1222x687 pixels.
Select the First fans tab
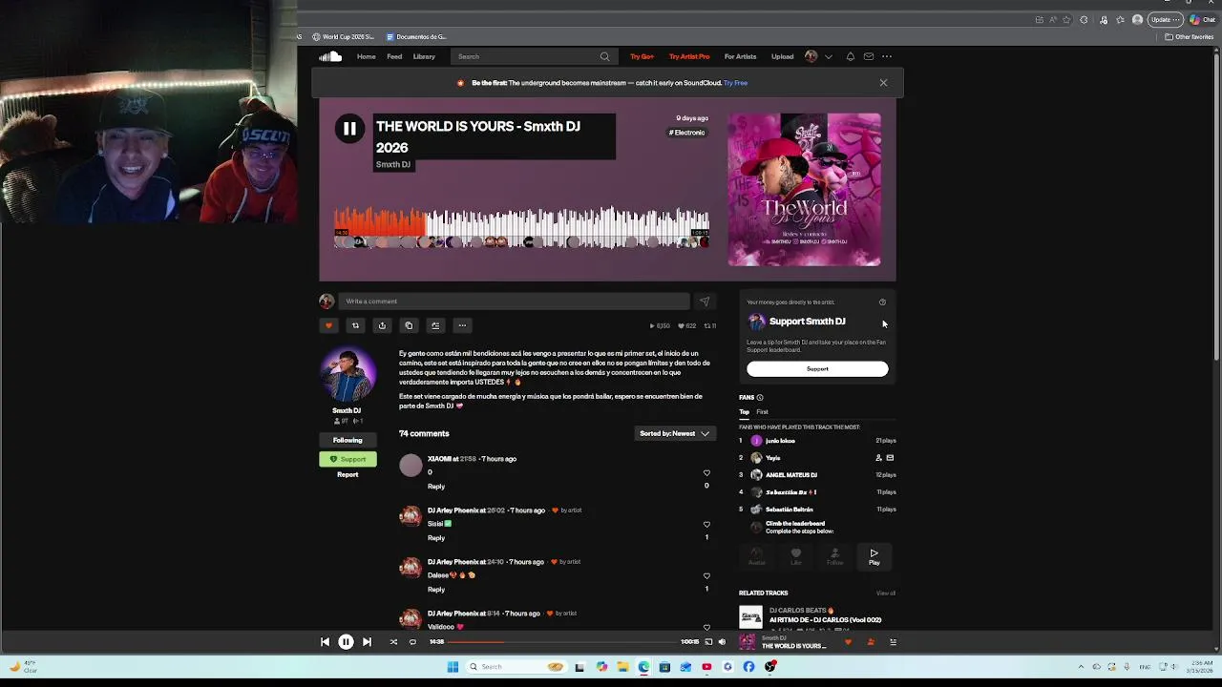pyautogui.click(x=762, y=412)
